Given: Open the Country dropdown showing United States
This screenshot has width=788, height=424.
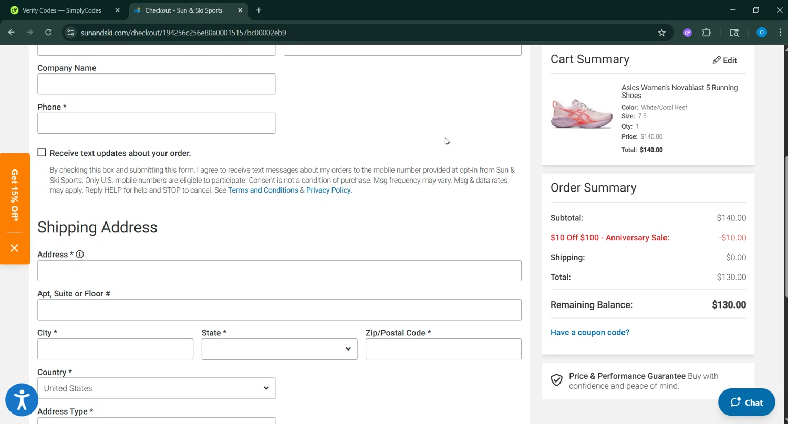Looking at the screenshot, I should point(156,388).
